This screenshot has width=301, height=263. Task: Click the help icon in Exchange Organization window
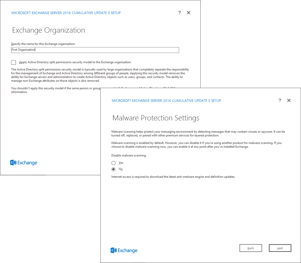[179, 13]
